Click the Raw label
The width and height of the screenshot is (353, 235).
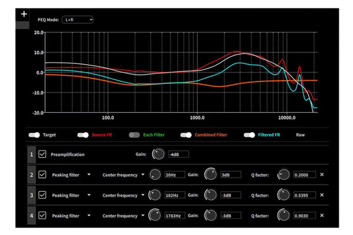pos(300,135)
